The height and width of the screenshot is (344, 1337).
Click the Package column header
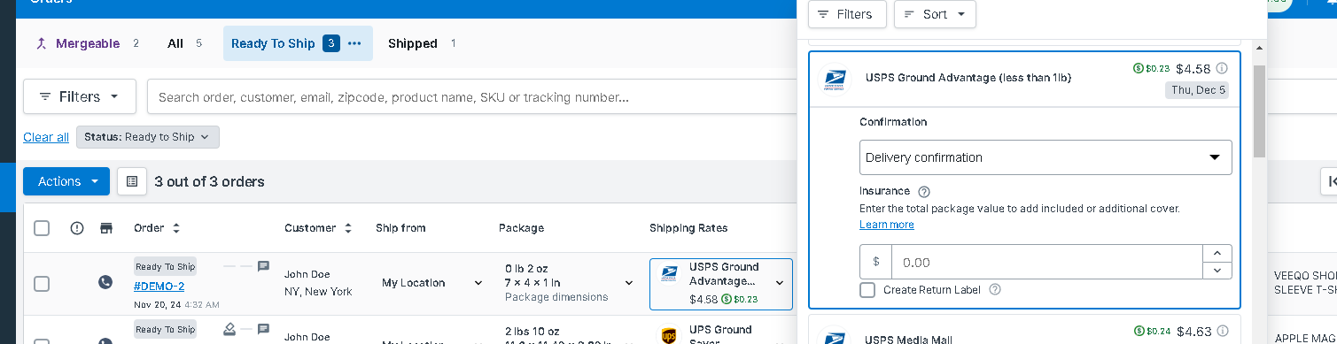coord(521,228)
